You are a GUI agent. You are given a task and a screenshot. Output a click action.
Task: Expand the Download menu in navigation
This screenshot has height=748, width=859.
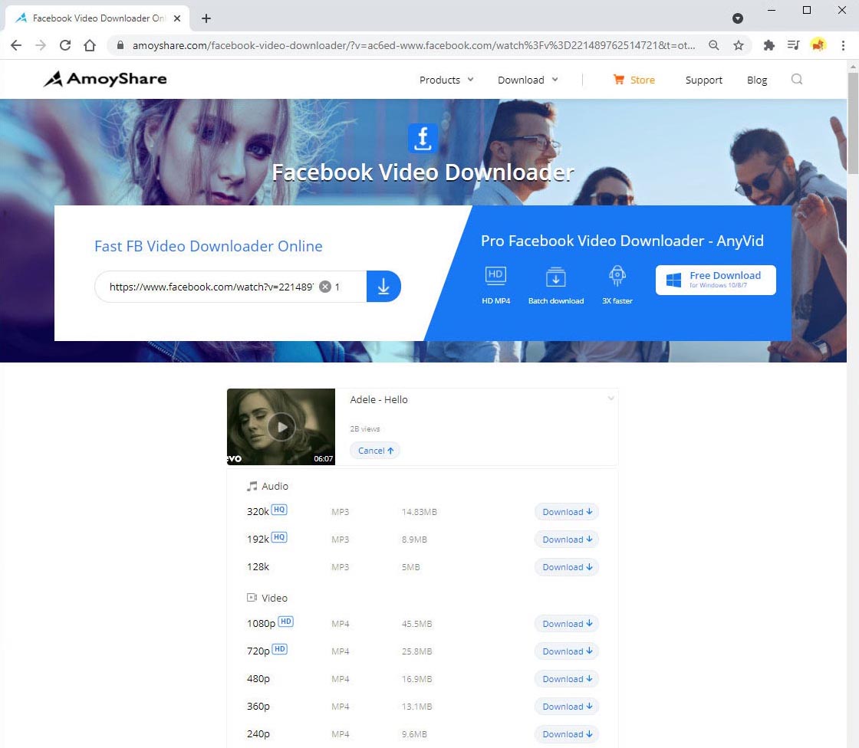[x=528, y=80]
